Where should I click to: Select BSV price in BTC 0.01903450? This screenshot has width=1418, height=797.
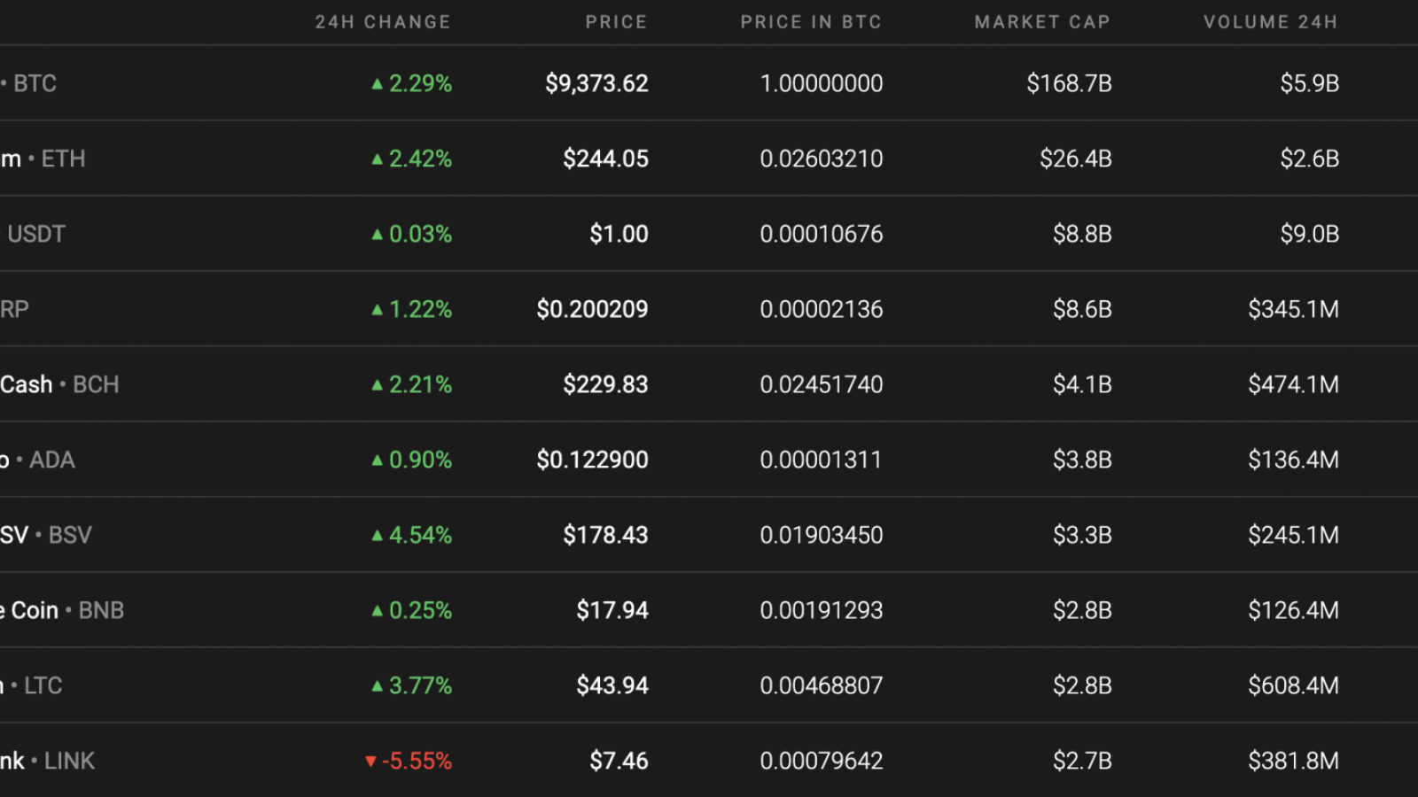[x=822, y=535]
